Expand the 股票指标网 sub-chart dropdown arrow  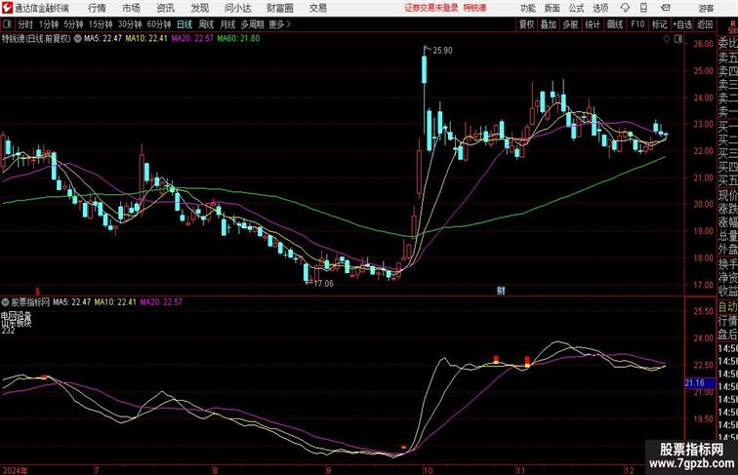click(5, 302)
